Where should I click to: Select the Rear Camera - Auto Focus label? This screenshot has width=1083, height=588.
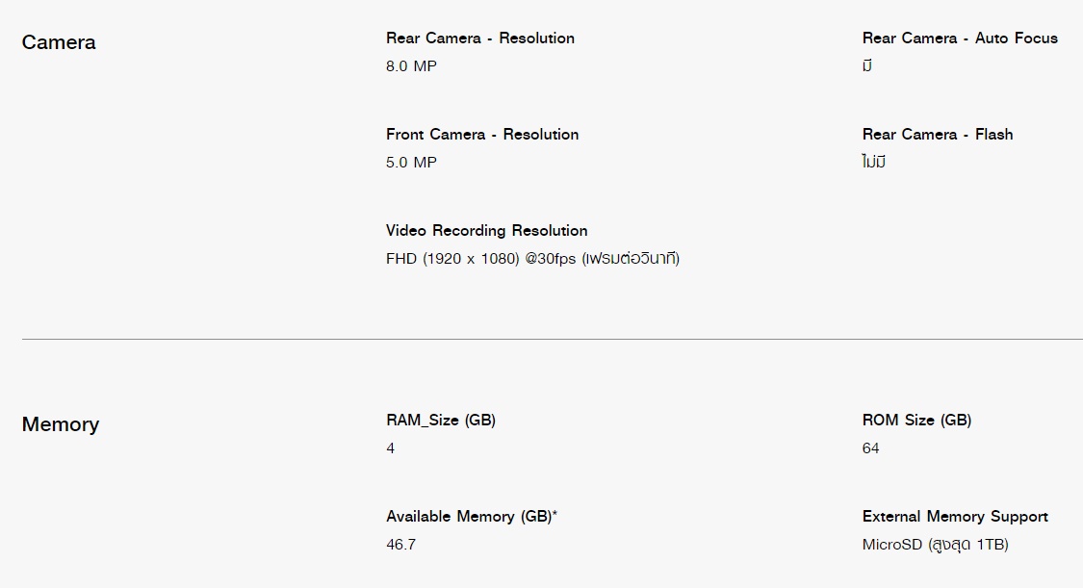point(960,38)
